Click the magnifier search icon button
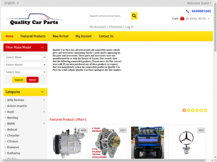Screen dimensions: 217x162 [134, 16]
